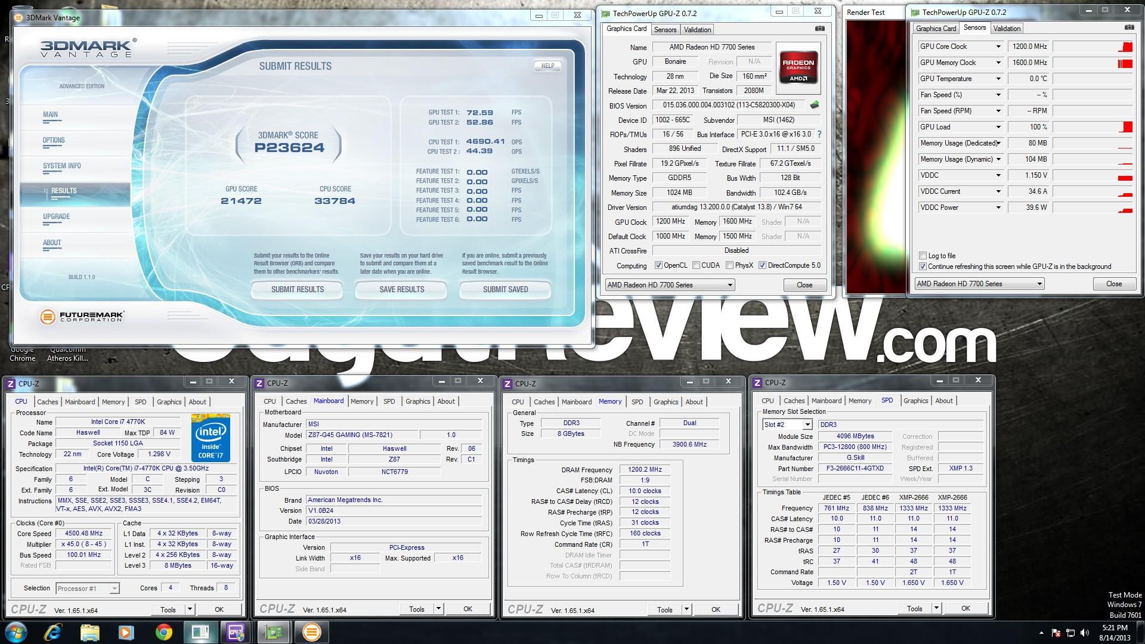1145x644 pixels.
Task: Select the 3DMark Vantage orange taskbar icon
Action: click(311, 632)
